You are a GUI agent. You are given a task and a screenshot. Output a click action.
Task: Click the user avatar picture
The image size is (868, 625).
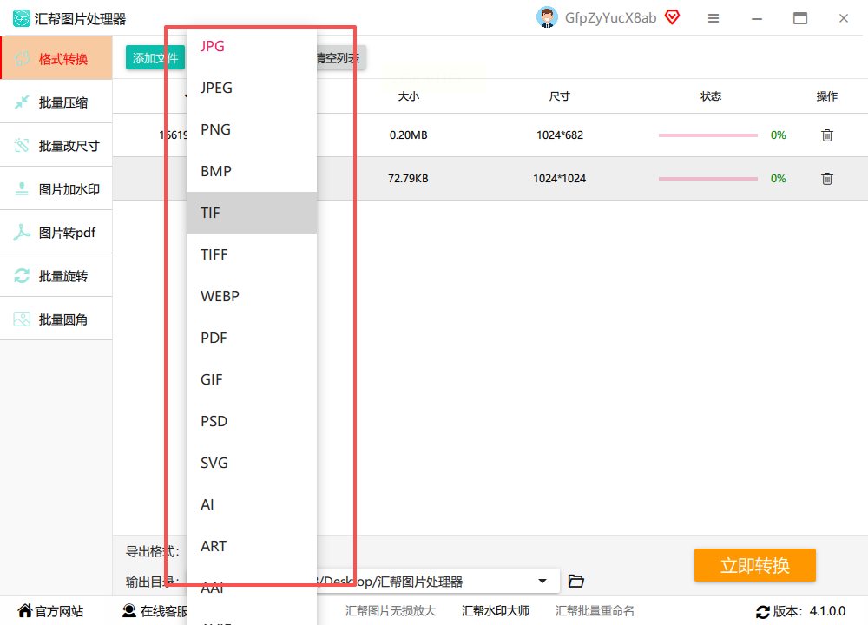point(547,17)
